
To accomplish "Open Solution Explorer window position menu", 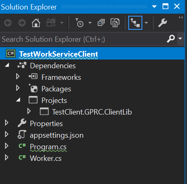I will (154, 7).
